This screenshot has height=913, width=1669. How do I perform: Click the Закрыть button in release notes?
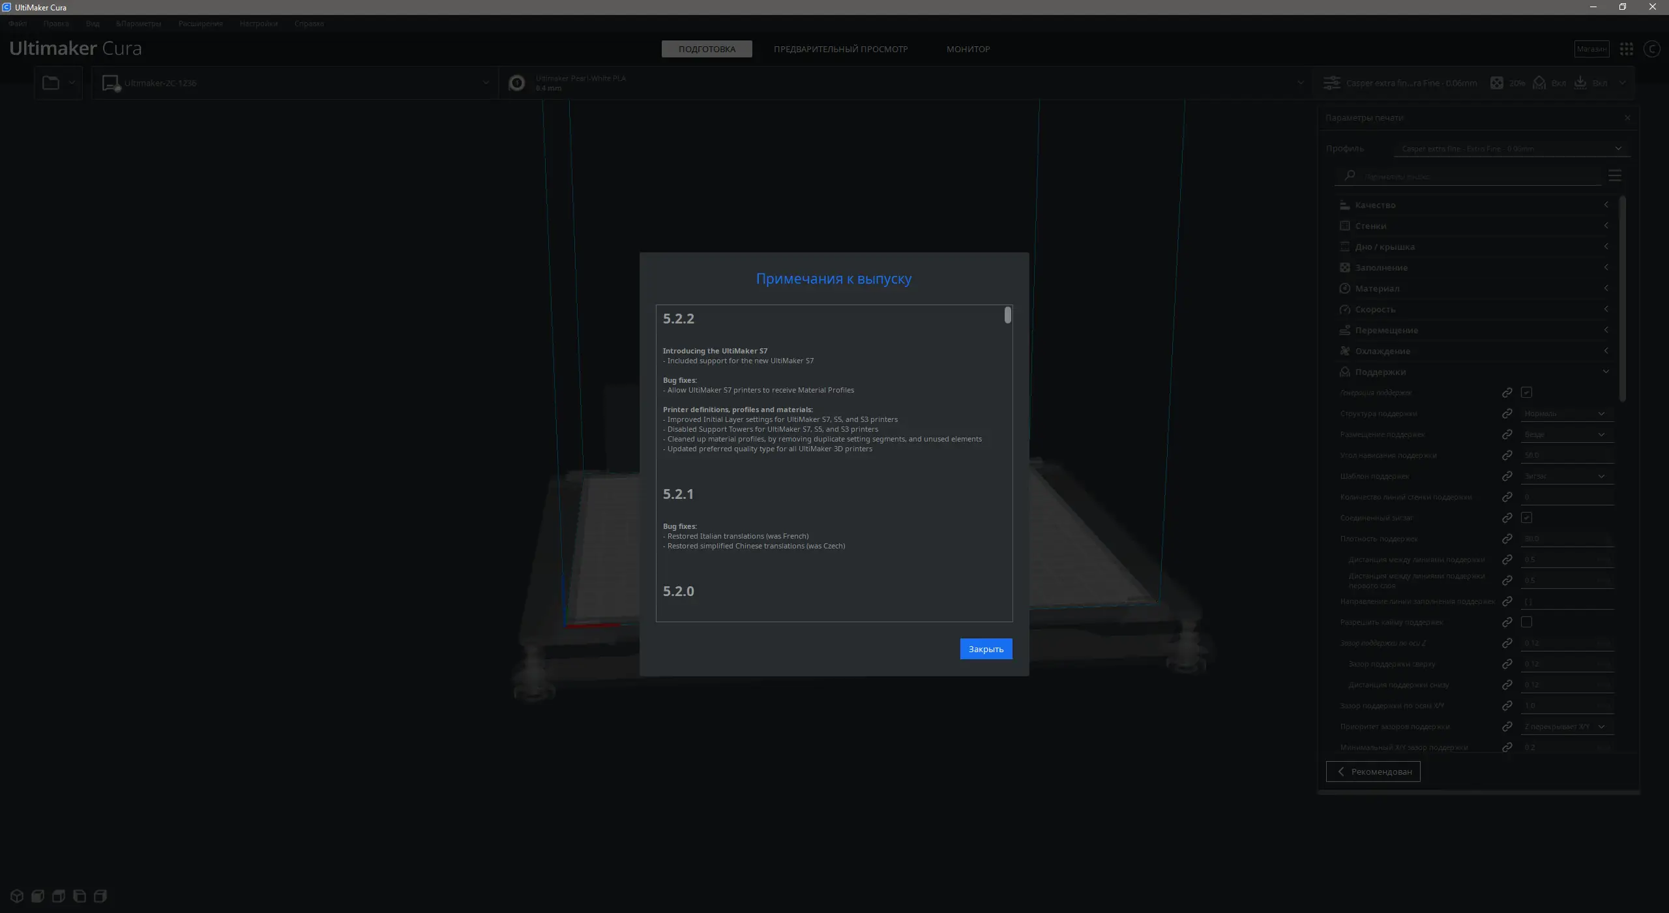tap(985, 649)
